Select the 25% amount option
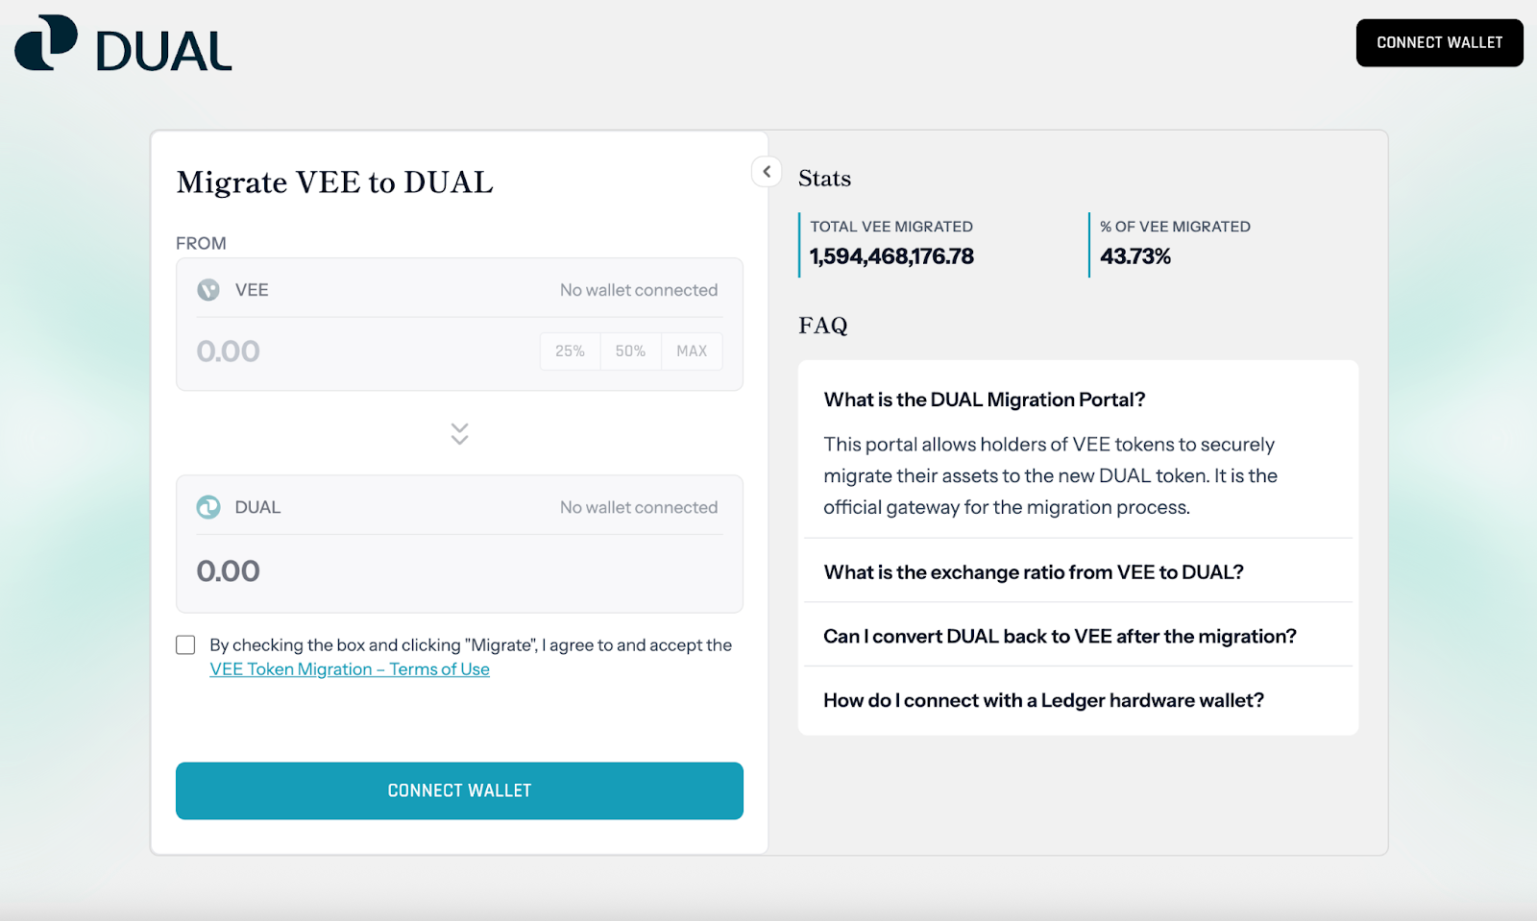Screen dimensions: 1537x921 pos(570,351)
